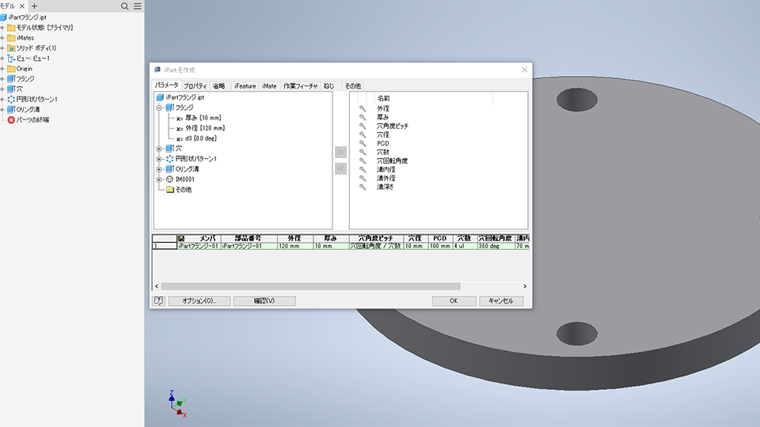
Task: Open the 作業フィーチャ tab
Action: (x=300, y=85)
